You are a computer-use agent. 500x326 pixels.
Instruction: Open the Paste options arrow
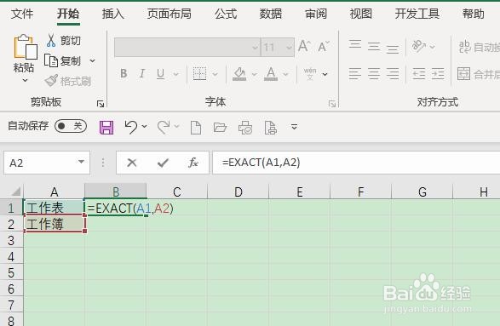pyautogui.click(x=25, y=80)
